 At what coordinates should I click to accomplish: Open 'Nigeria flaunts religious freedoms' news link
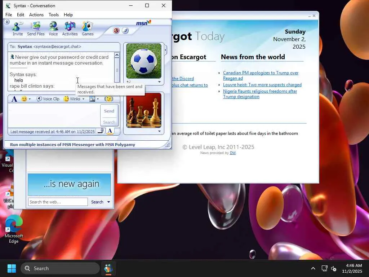coord(260,94)
